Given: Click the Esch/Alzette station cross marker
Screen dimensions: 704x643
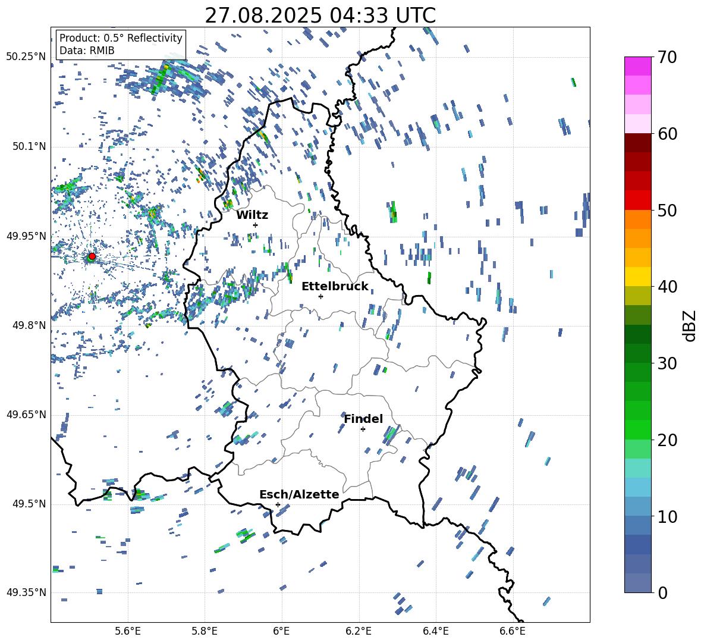Looking at the screenshot, I should coord(278,504).
